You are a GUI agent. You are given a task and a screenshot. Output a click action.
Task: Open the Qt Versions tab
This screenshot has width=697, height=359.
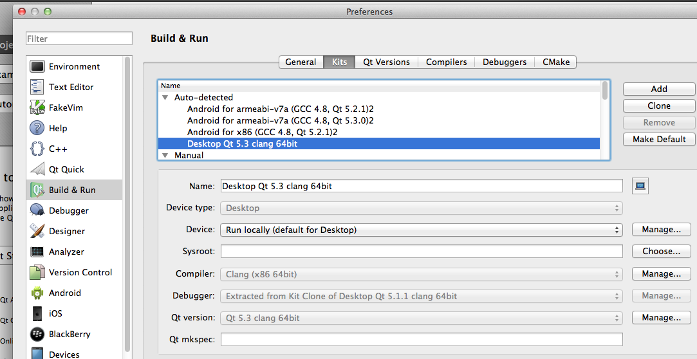(386, 62)
